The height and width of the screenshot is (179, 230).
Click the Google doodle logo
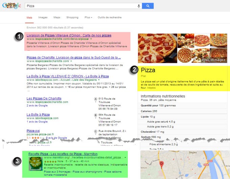(11, 6)
